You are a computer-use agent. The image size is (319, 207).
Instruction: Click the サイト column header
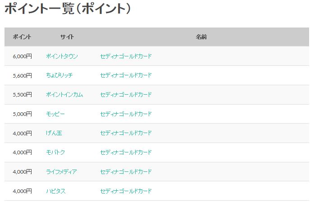coord(67,37)
